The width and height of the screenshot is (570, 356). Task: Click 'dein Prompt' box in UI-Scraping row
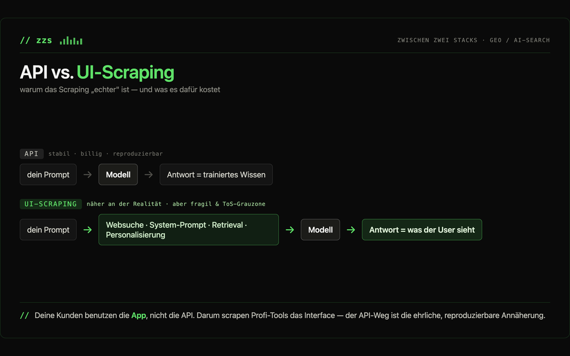48,230
